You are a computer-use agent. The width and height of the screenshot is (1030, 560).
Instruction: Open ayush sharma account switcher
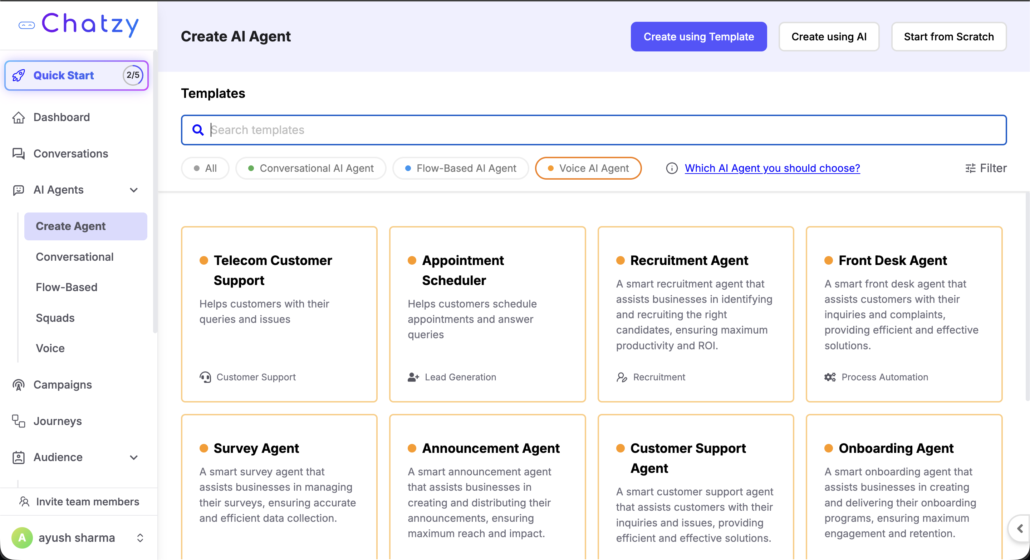tap(140, 537)
